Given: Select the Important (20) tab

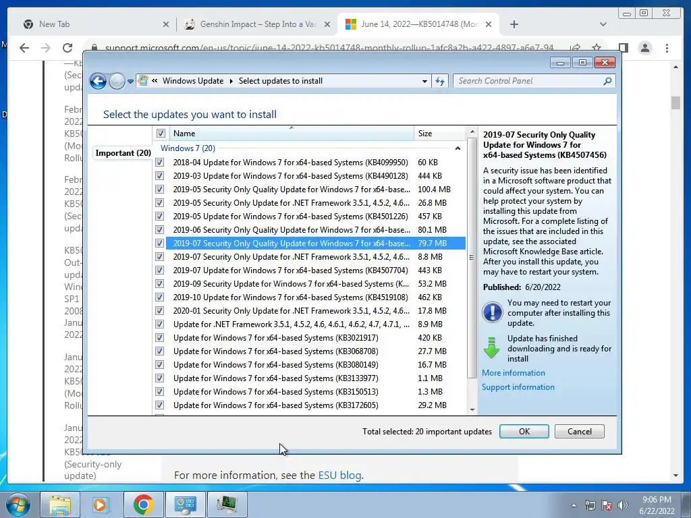Looking at the screenshot, I should point(123,153).
